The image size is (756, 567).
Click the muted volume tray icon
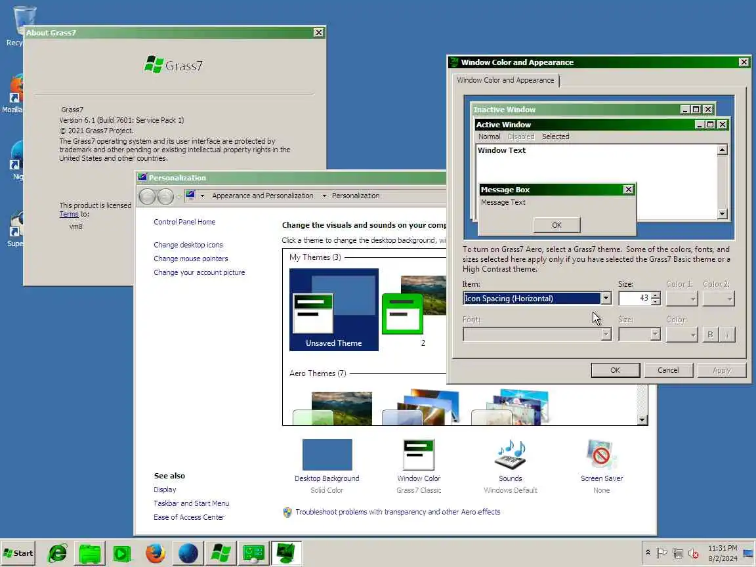[694, 553]
